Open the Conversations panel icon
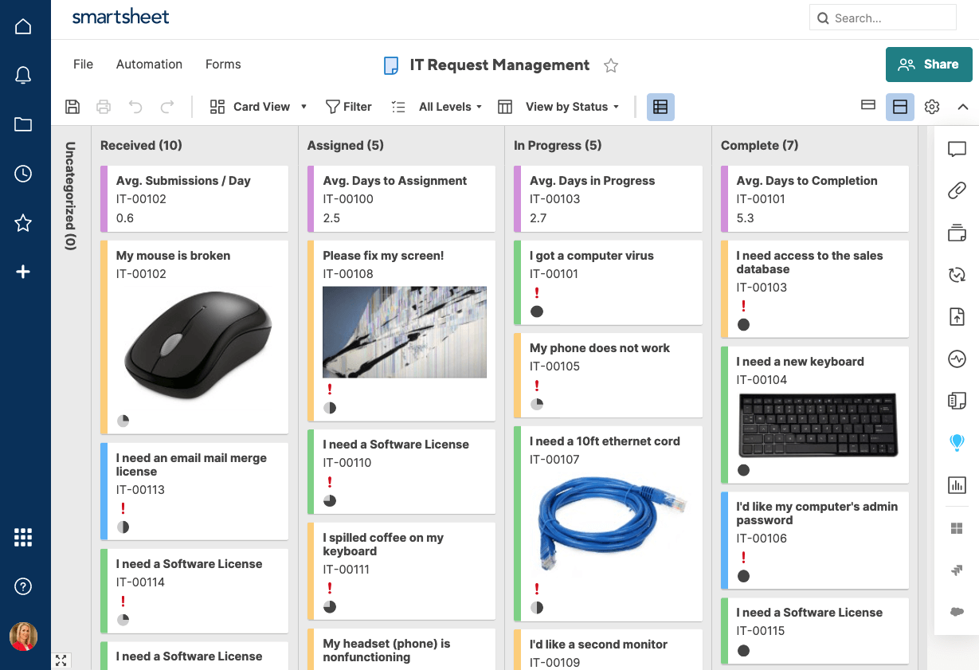 click(957, 149)
